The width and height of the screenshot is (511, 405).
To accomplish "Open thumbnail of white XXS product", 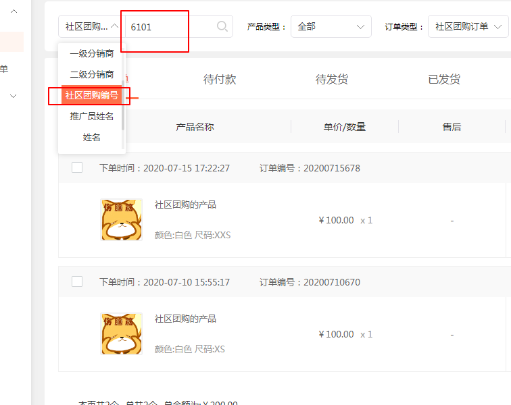I will pos(121,220).
